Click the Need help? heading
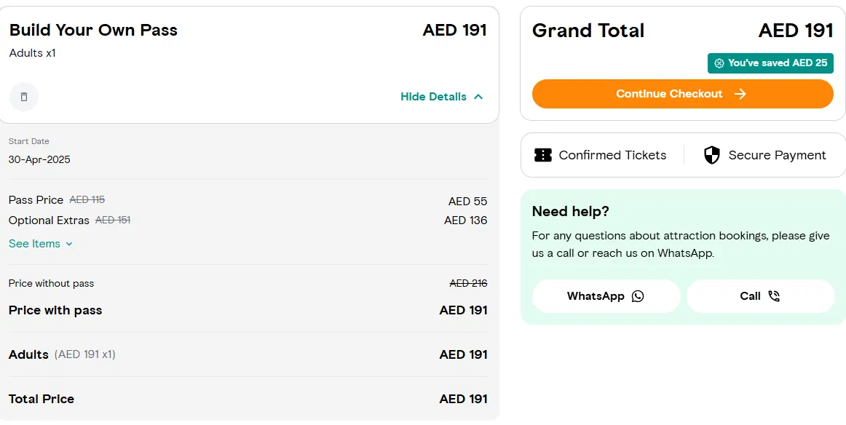Screen dimensions: 846x425 click(570, 212)
